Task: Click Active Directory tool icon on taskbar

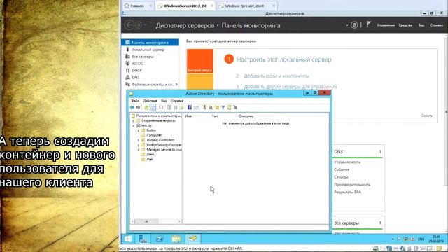Action: (x=193, y=239)
